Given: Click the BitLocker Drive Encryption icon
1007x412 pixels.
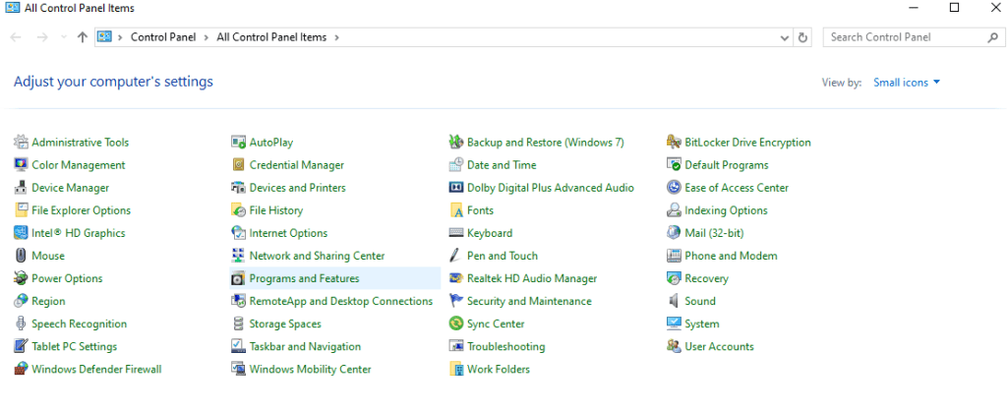Looking at the screenshot, I should tap(675, 143).
